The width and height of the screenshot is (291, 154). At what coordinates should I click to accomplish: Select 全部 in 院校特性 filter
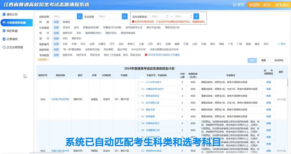tap(56, 50)
